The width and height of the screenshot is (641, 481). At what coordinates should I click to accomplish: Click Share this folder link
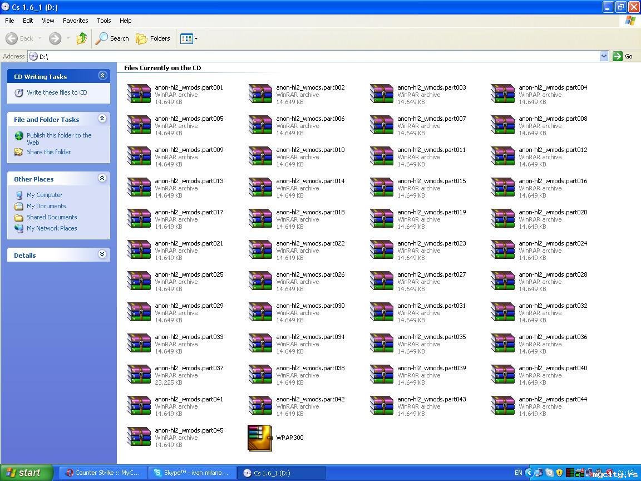click(48, 152)
